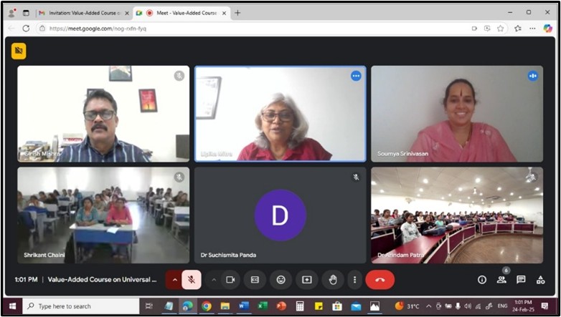Click the Present now screen-share icon
The image size is (561, 317).
pos(306,280)
